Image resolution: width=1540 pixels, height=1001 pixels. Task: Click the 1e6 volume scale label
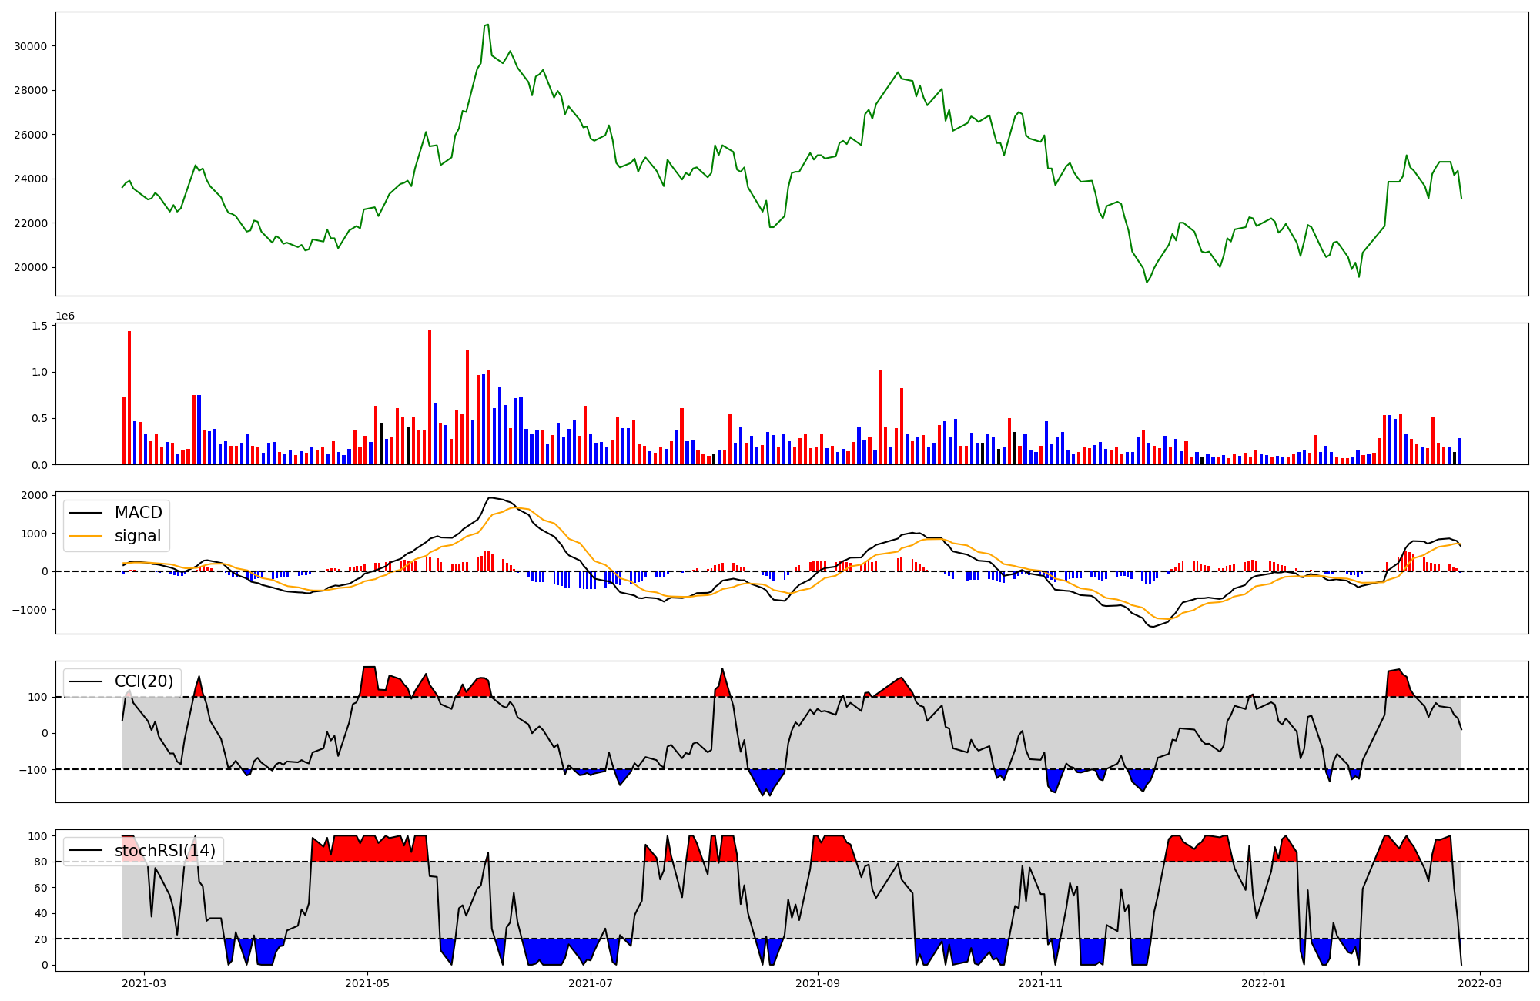tap(65, 316)
